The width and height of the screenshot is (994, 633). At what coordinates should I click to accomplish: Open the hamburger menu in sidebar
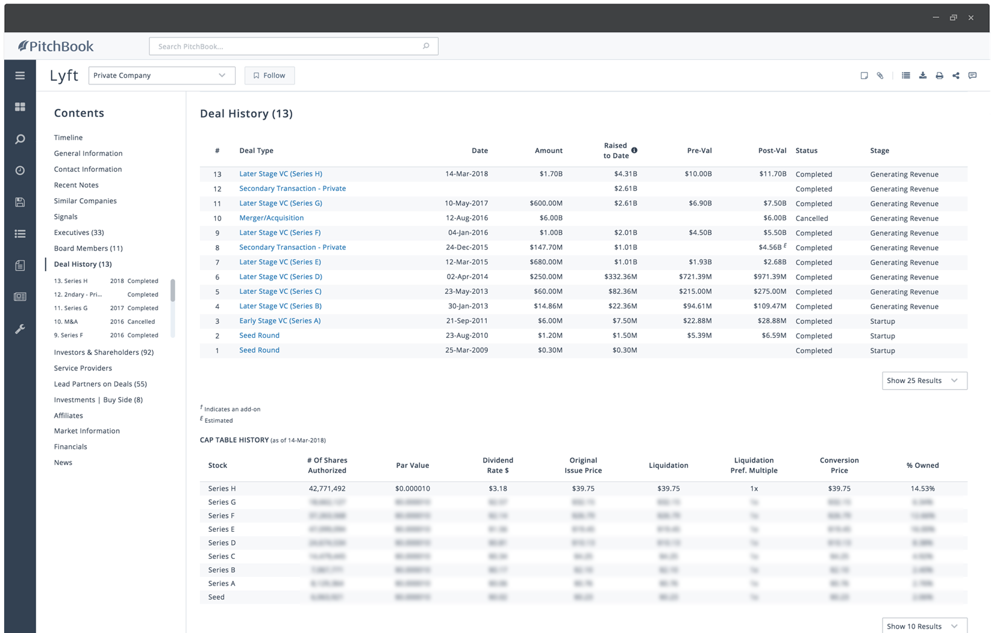(20, 75)
